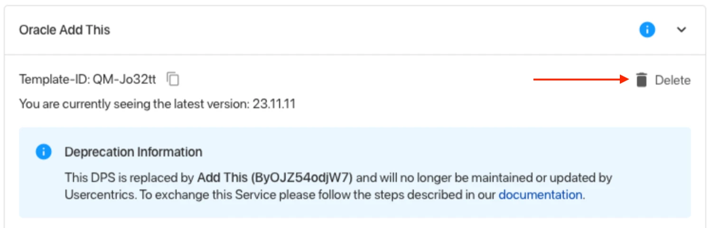The height and width of the screenshot is (228, 710).
Task: Open the documentation link
Action: 540,195
